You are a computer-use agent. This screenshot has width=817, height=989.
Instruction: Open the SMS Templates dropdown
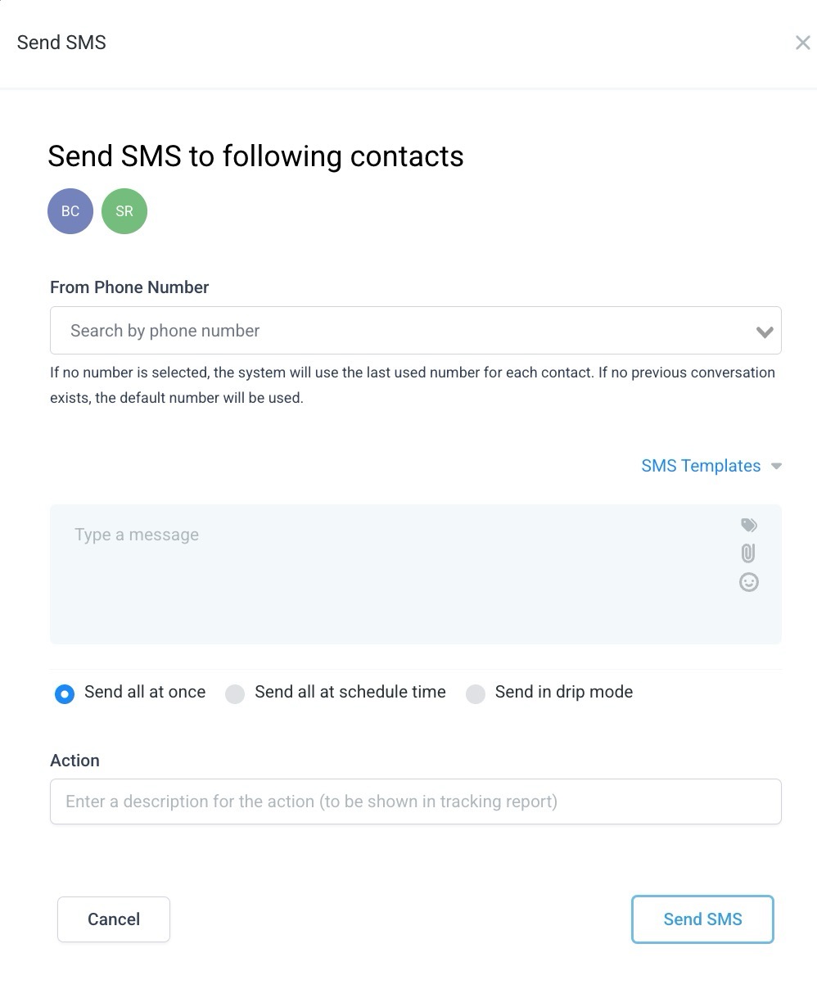tap(701, 466)
